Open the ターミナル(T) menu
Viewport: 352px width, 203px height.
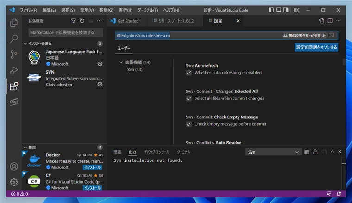(148, 10)
